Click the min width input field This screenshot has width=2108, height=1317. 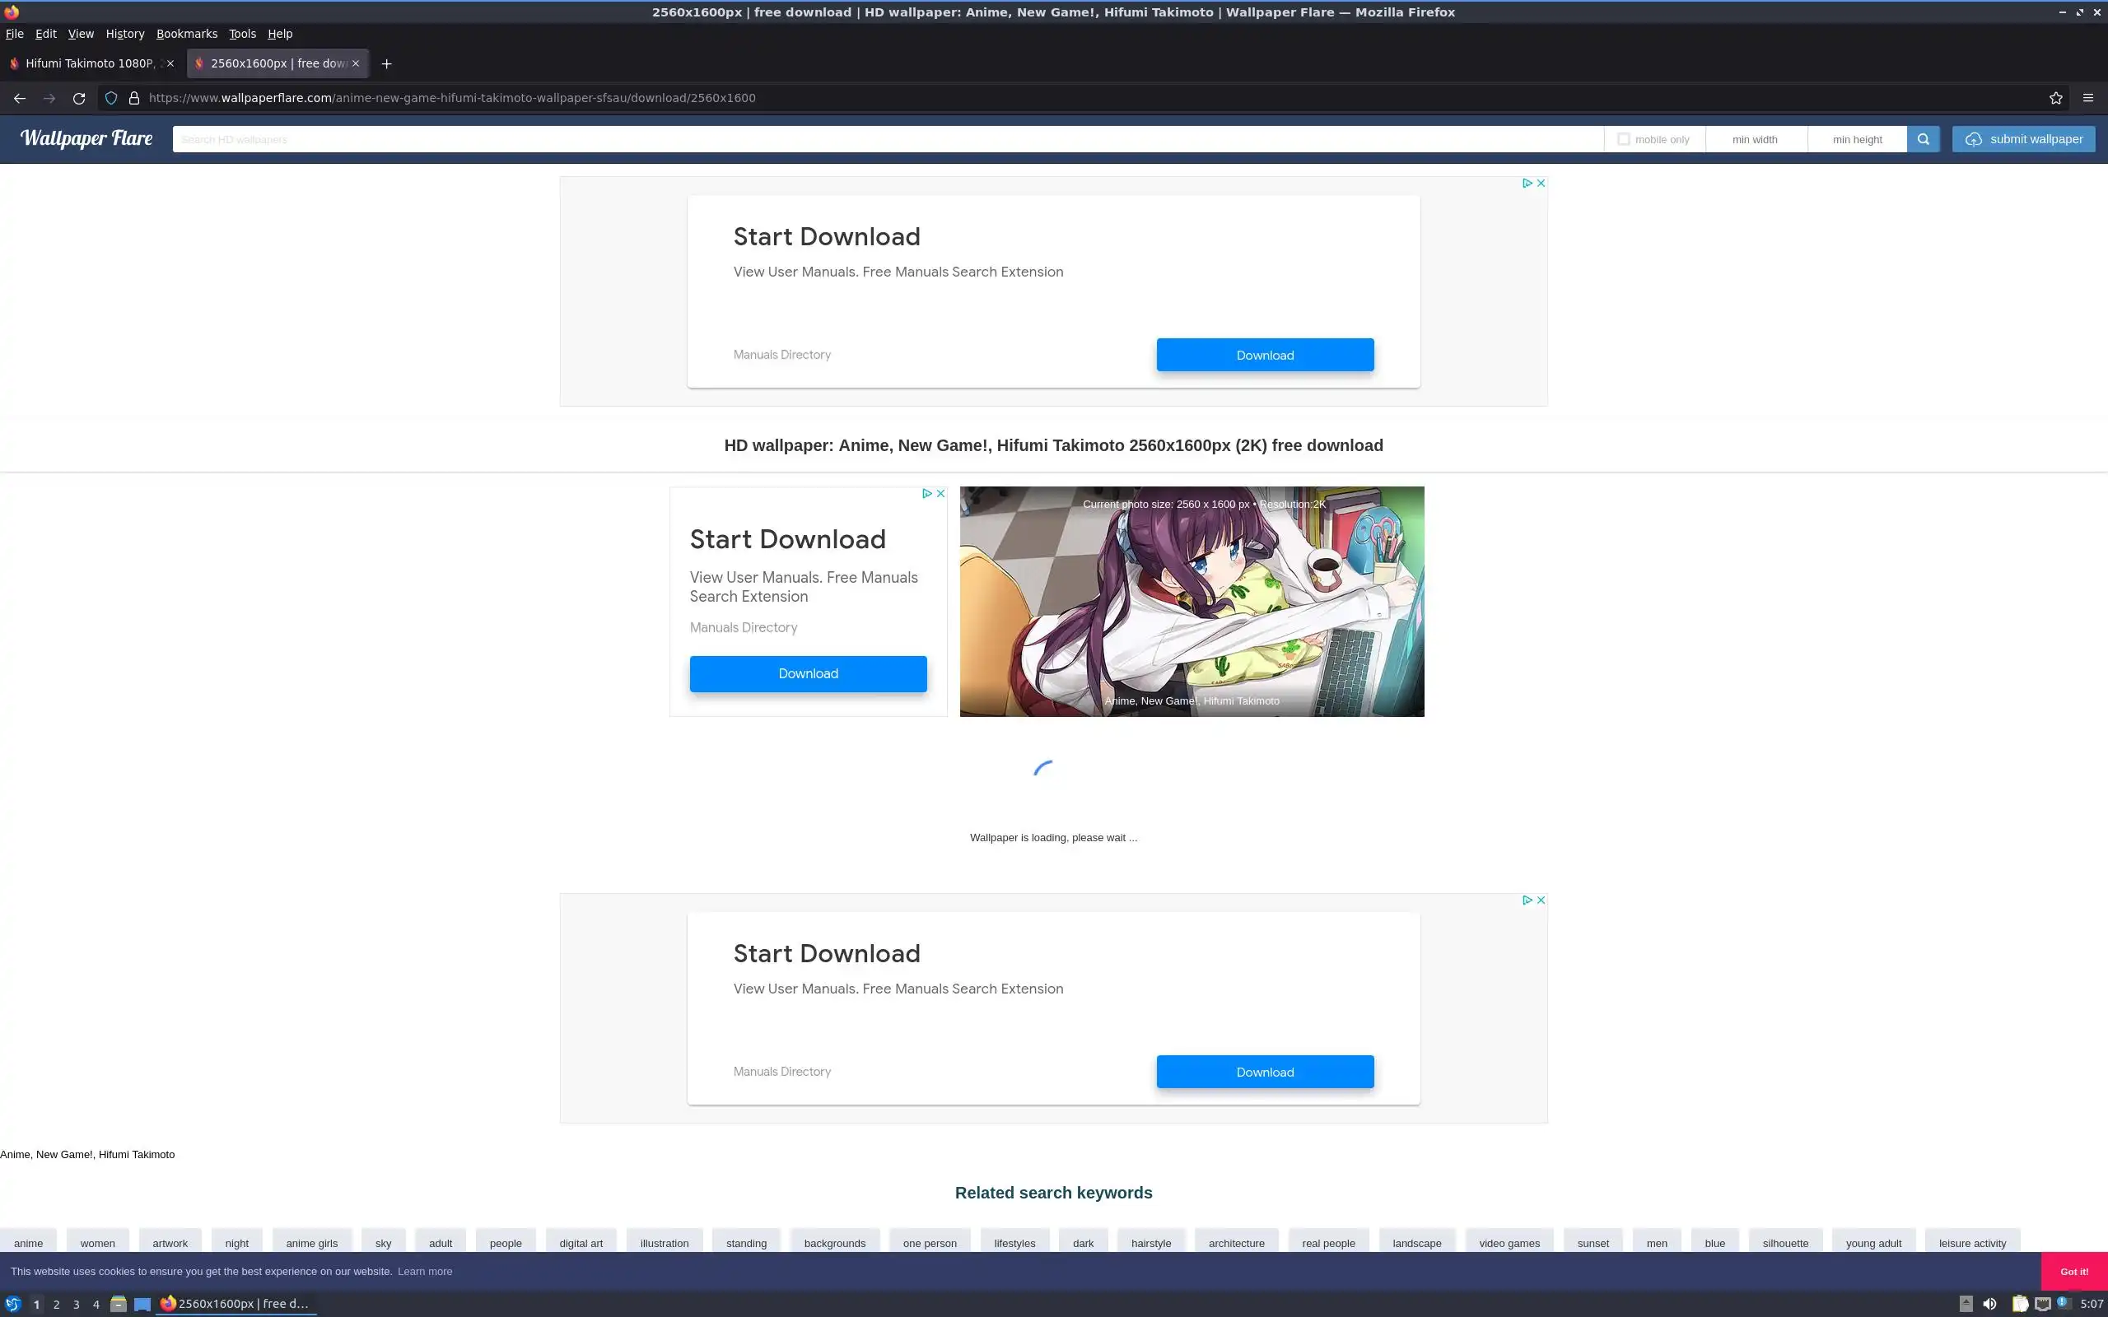click(1755, 139)
